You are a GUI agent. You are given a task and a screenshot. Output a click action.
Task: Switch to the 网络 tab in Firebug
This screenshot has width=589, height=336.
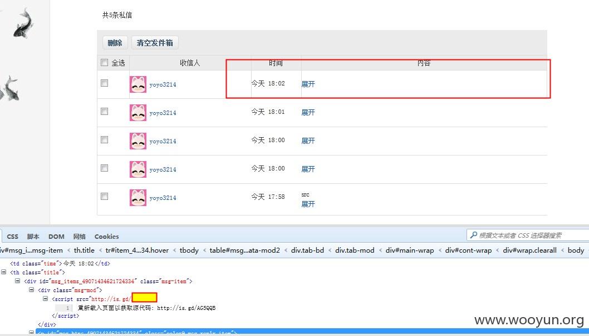click(79, 237)
